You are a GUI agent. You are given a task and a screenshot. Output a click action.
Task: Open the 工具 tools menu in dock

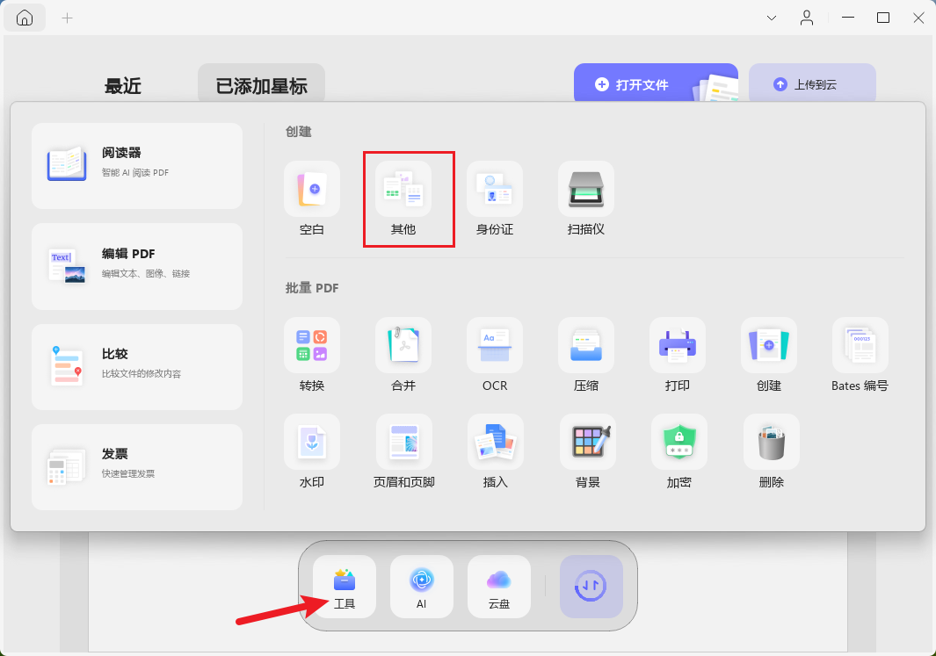point(345,587)
